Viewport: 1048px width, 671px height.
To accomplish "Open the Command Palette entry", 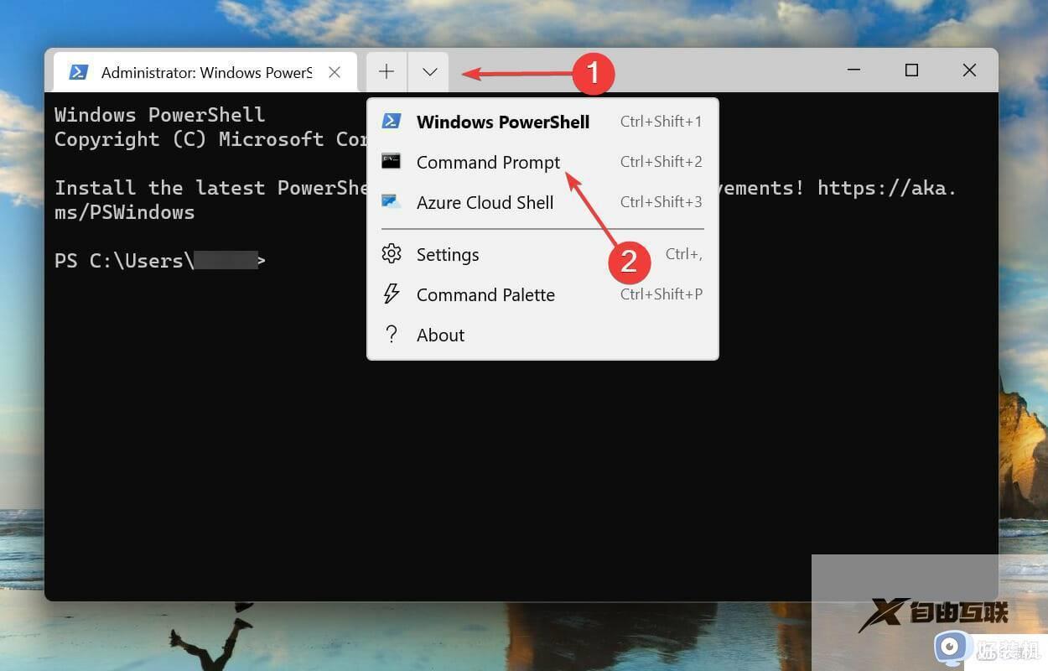I will tap(485, 294).
